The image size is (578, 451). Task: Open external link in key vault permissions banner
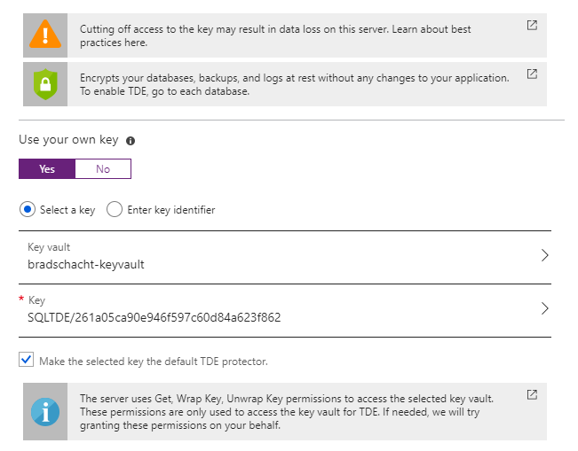click(x=532, y=394)
